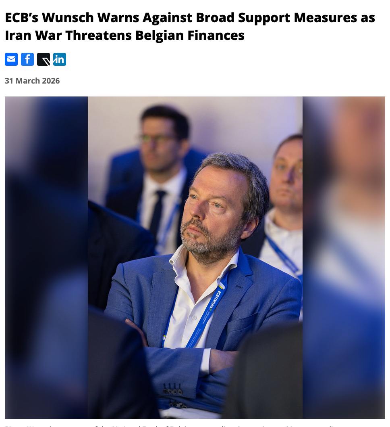Click the blurred right side of image
Viewport: 390px width, 427px height.
(x=344, y=257)
